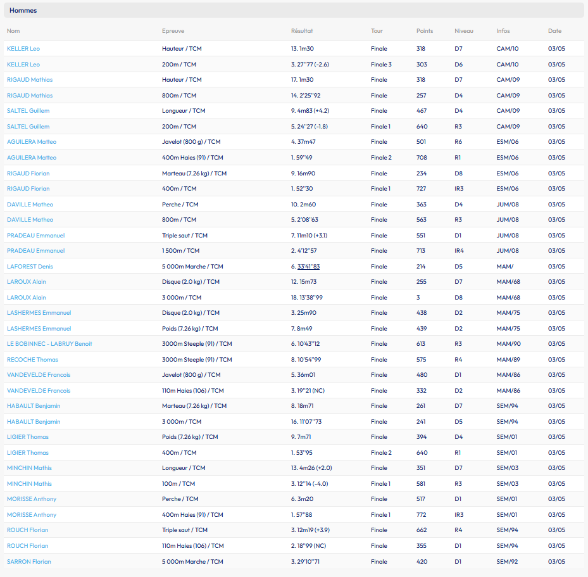Click the Tour column header
Screen dimensions: 588x577
click(377, 31)
